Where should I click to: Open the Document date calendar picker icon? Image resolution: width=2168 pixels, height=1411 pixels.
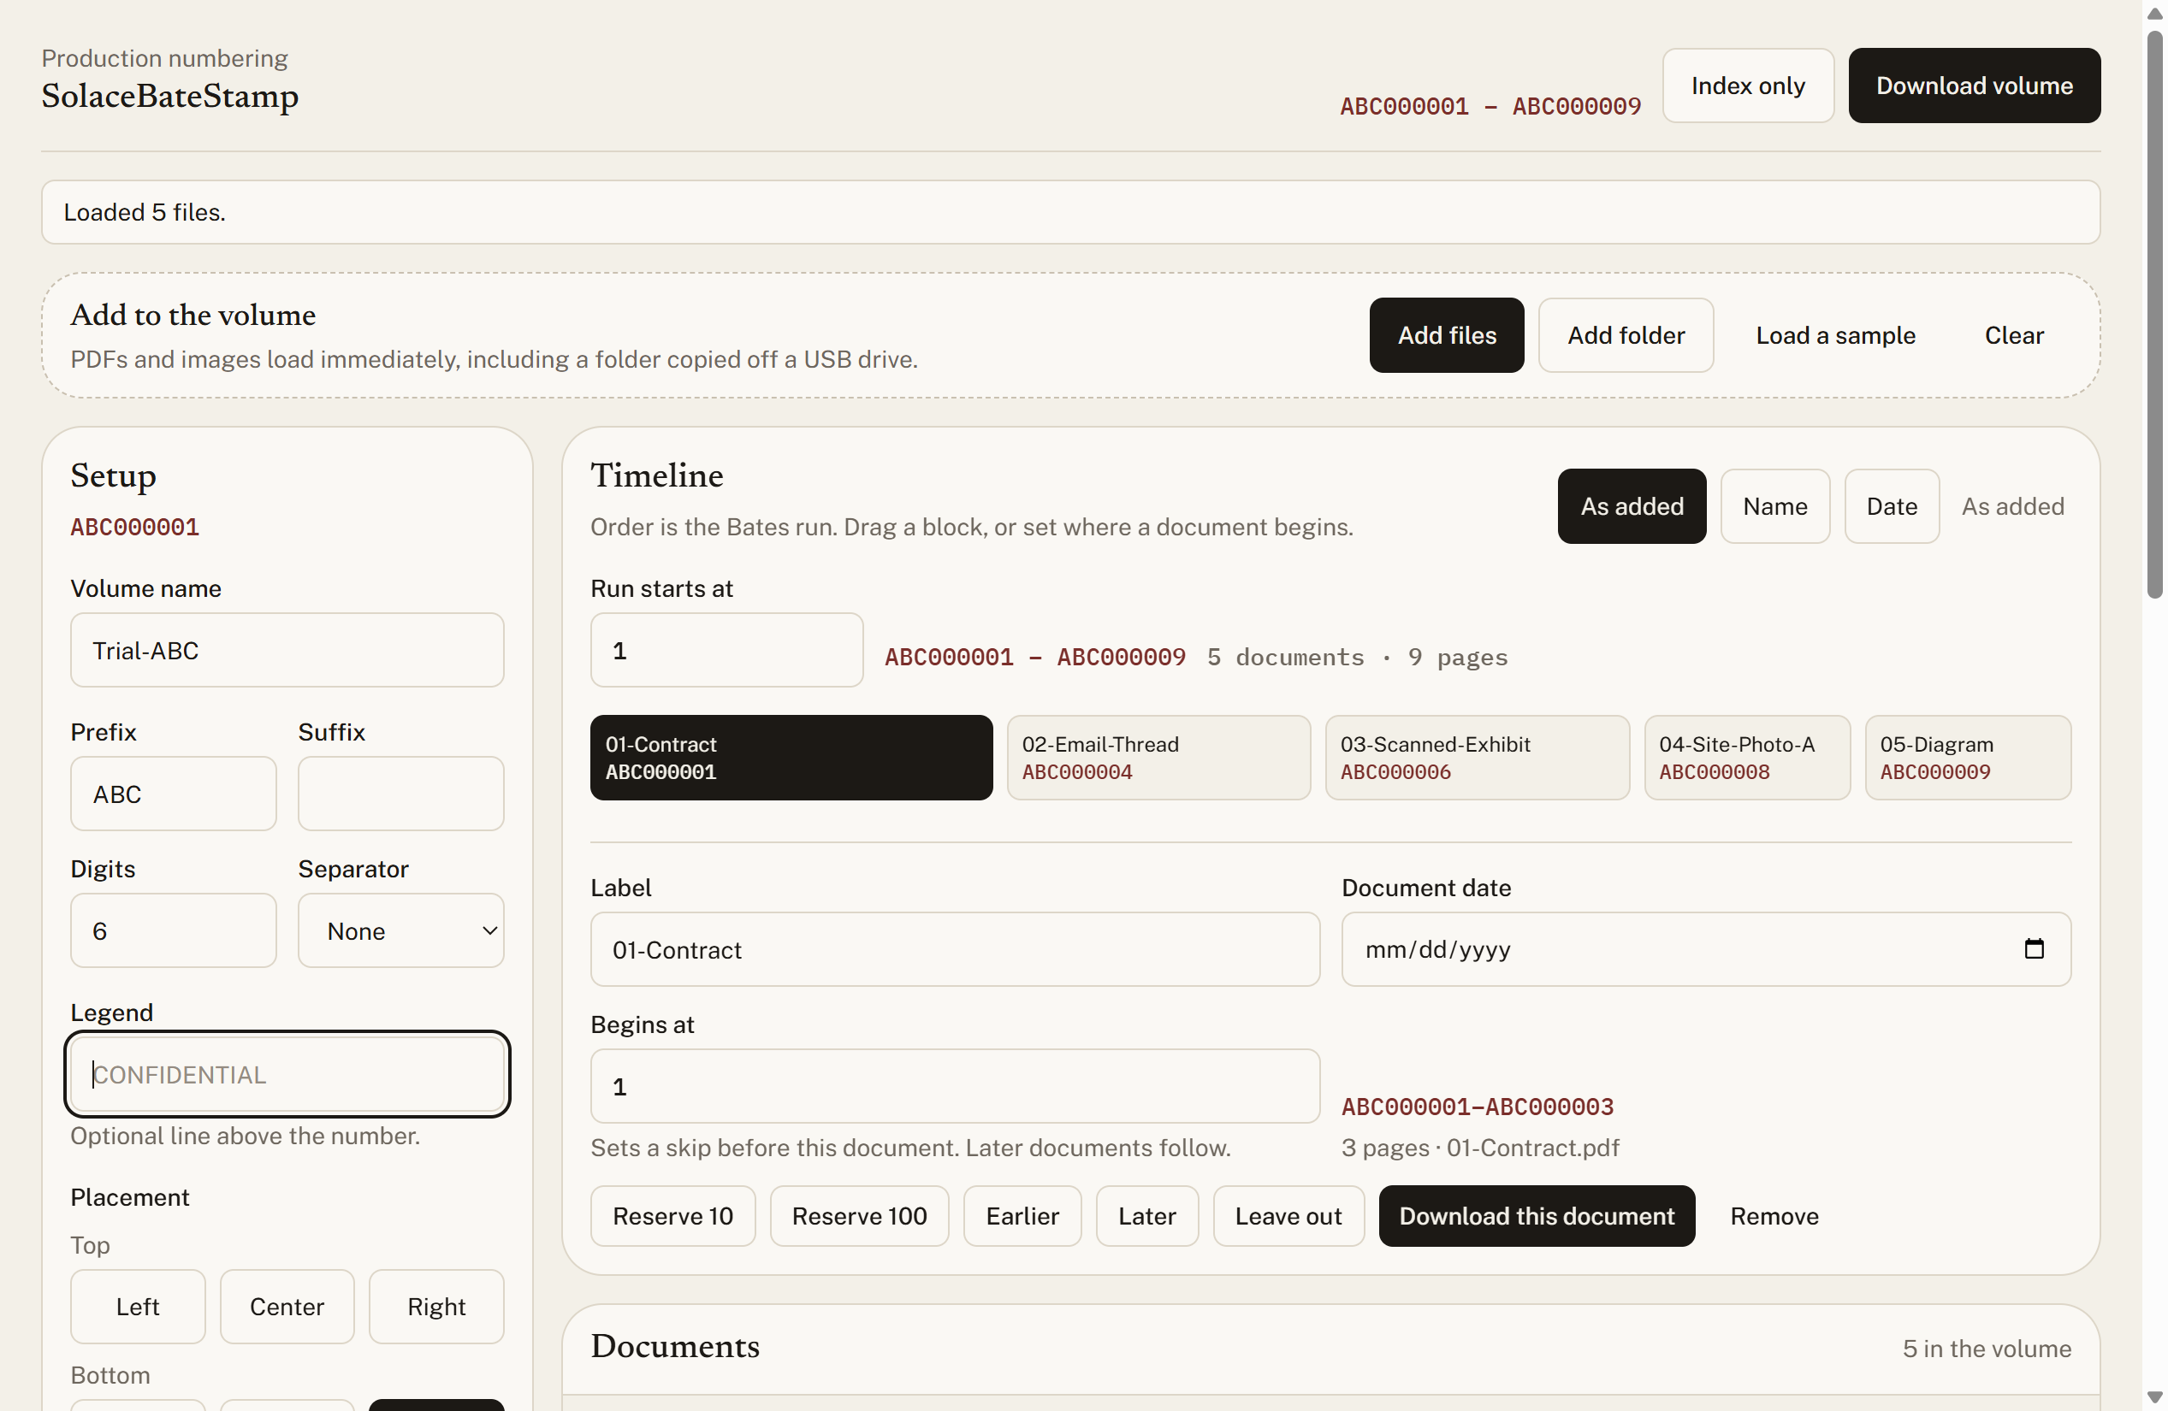(x=2033, y=948)
